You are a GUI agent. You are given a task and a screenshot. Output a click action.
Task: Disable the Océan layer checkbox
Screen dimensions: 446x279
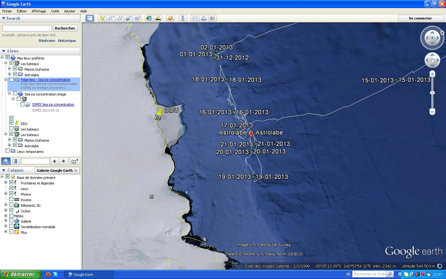pos(11,210)
